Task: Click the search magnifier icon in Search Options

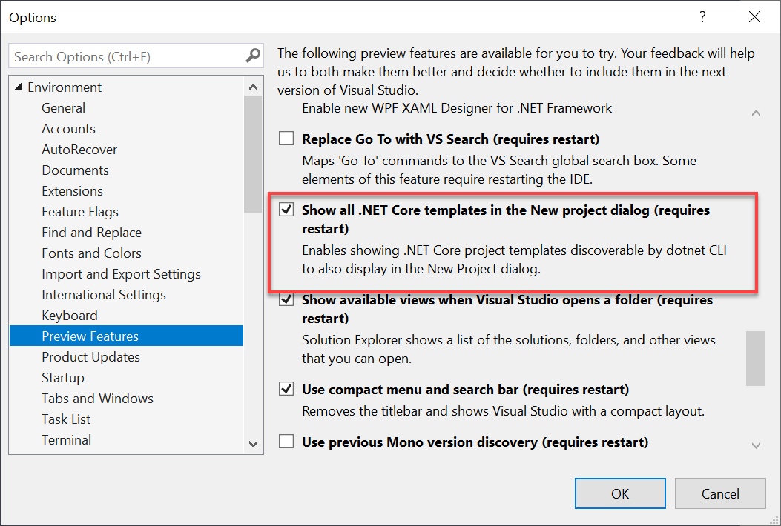Action: coord(253,56)
